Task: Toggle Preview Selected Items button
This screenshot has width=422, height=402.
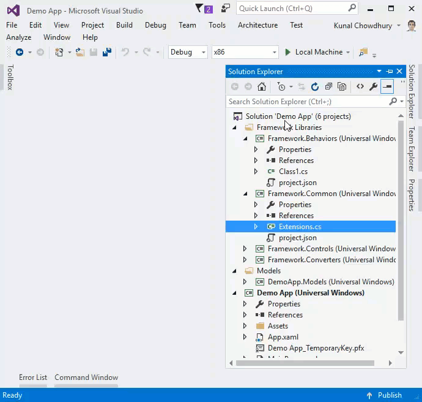Action: pyautogui.click(x=387, y=86)
